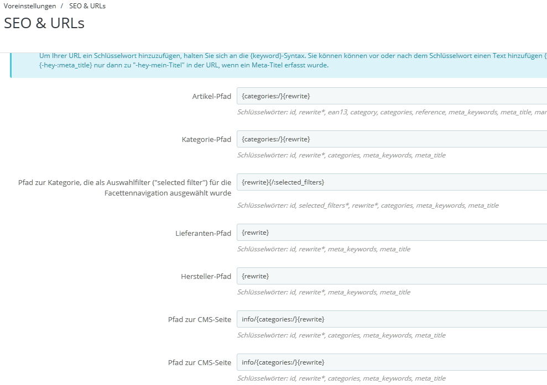Image resolution: width=547 pixels, height=385 pixels.
Task: Click into the Artikel-Pfad input field
Action: tap(332, 96)
